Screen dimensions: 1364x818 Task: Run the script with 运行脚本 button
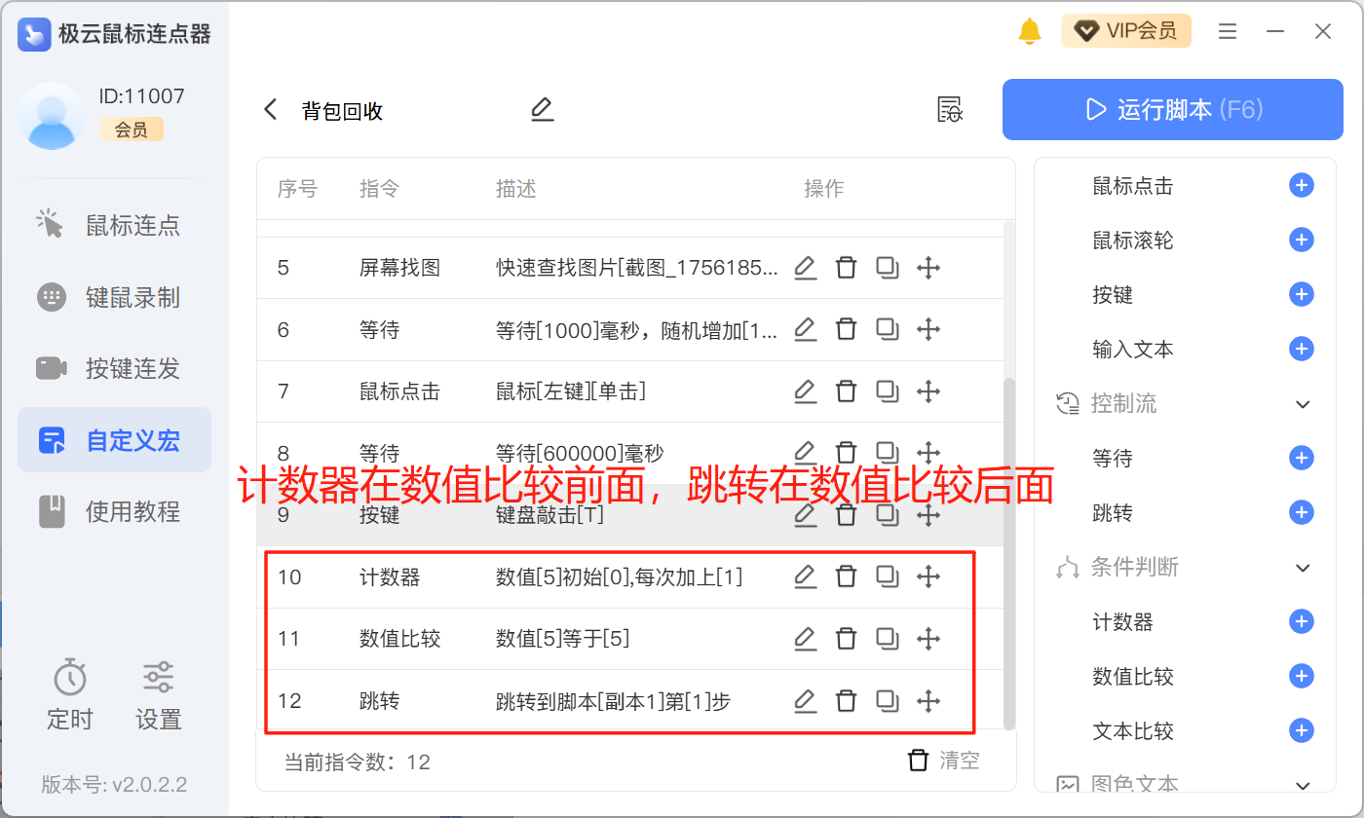[x=1174, y=109]
